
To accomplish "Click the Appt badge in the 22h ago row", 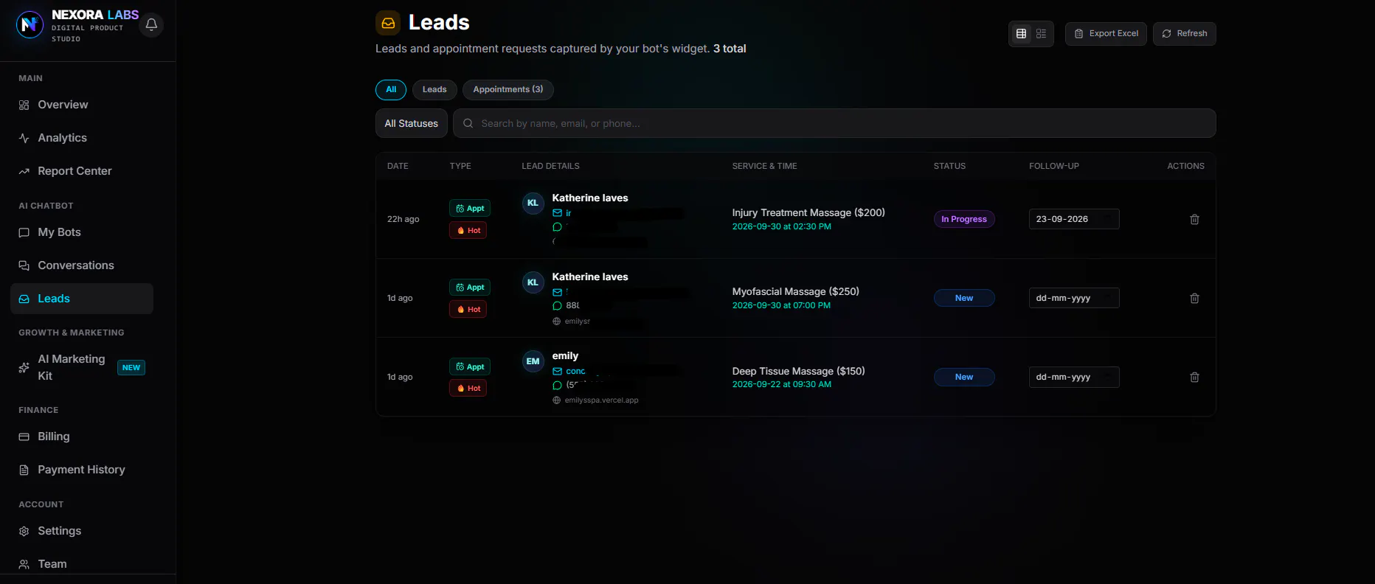I will [470, 209].
